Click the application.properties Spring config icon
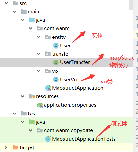The image size is (138, 152). click(40, 105)
